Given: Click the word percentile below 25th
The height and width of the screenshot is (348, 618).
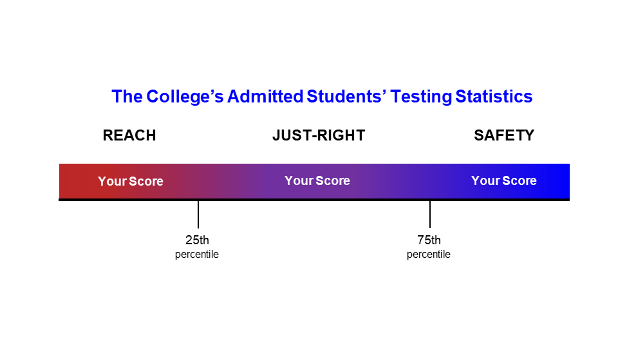Looking at the screenshot, I should [x=197, y=255].
